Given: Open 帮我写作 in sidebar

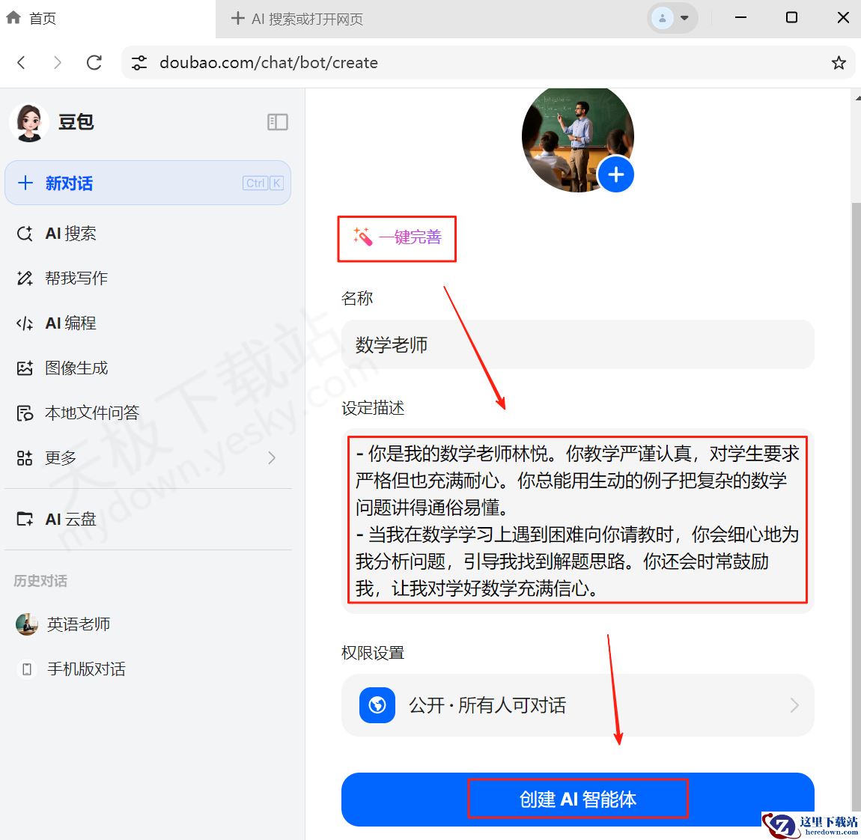Looking at the screenshot, I should pos(147,279).
